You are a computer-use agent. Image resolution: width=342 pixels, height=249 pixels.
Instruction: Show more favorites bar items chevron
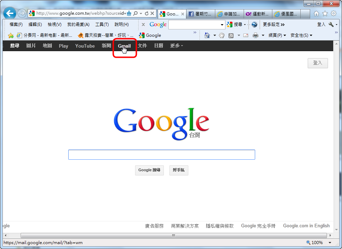[195, 33]
